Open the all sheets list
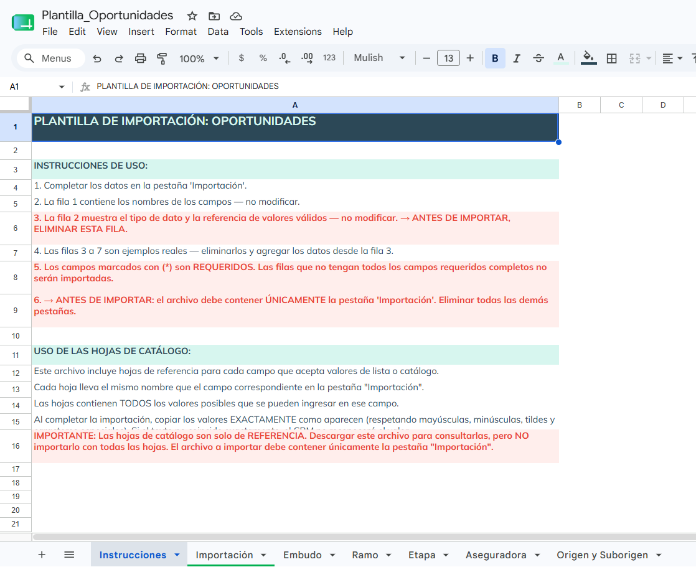The image size is (696, 567). [x=69, y=555]
